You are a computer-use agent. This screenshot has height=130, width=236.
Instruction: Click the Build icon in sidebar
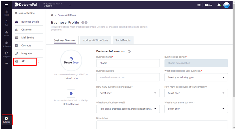[x=6, y=12]
